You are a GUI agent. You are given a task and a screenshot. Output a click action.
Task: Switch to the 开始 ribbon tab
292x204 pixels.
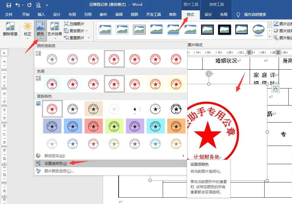coord(26,15)
